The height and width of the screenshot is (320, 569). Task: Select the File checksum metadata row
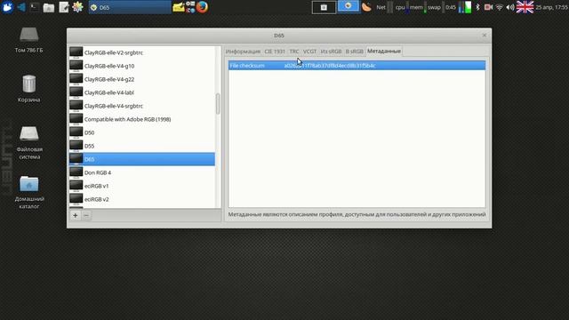(357, 66)
